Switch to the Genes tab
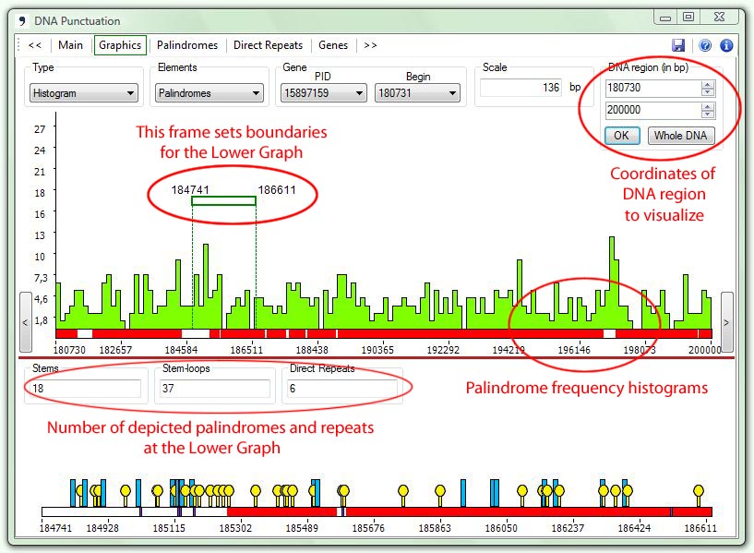 click(333, 45)
